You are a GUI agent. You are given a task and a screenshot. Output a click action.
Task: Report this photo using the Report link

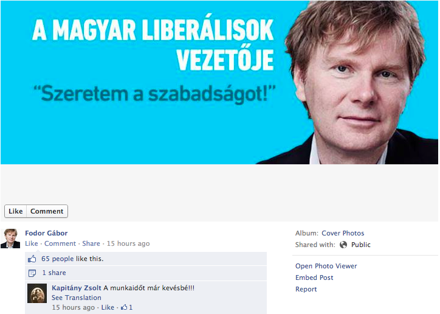click(x=306, y=289)
